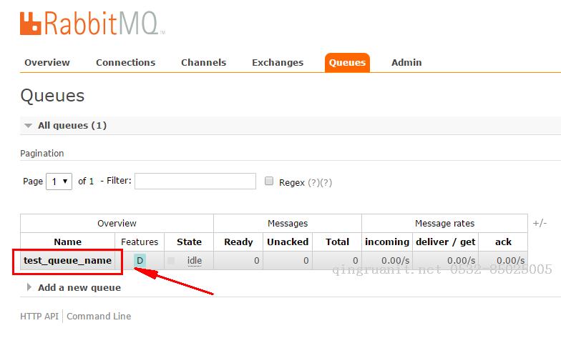
Task: Click the +/- column selector
Action: click(540, 223)
